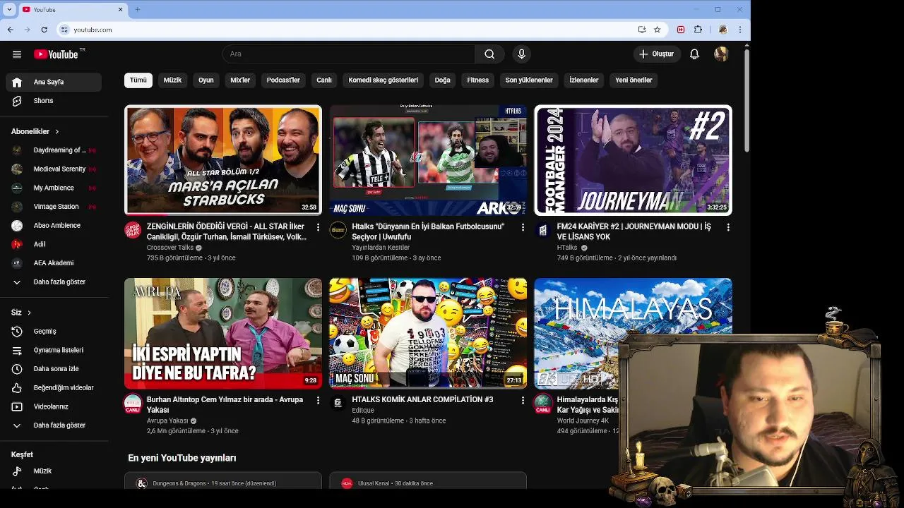Screen dimensions: 904x508
Task: Select the Müzik filter chip
Action: point(172,80)
